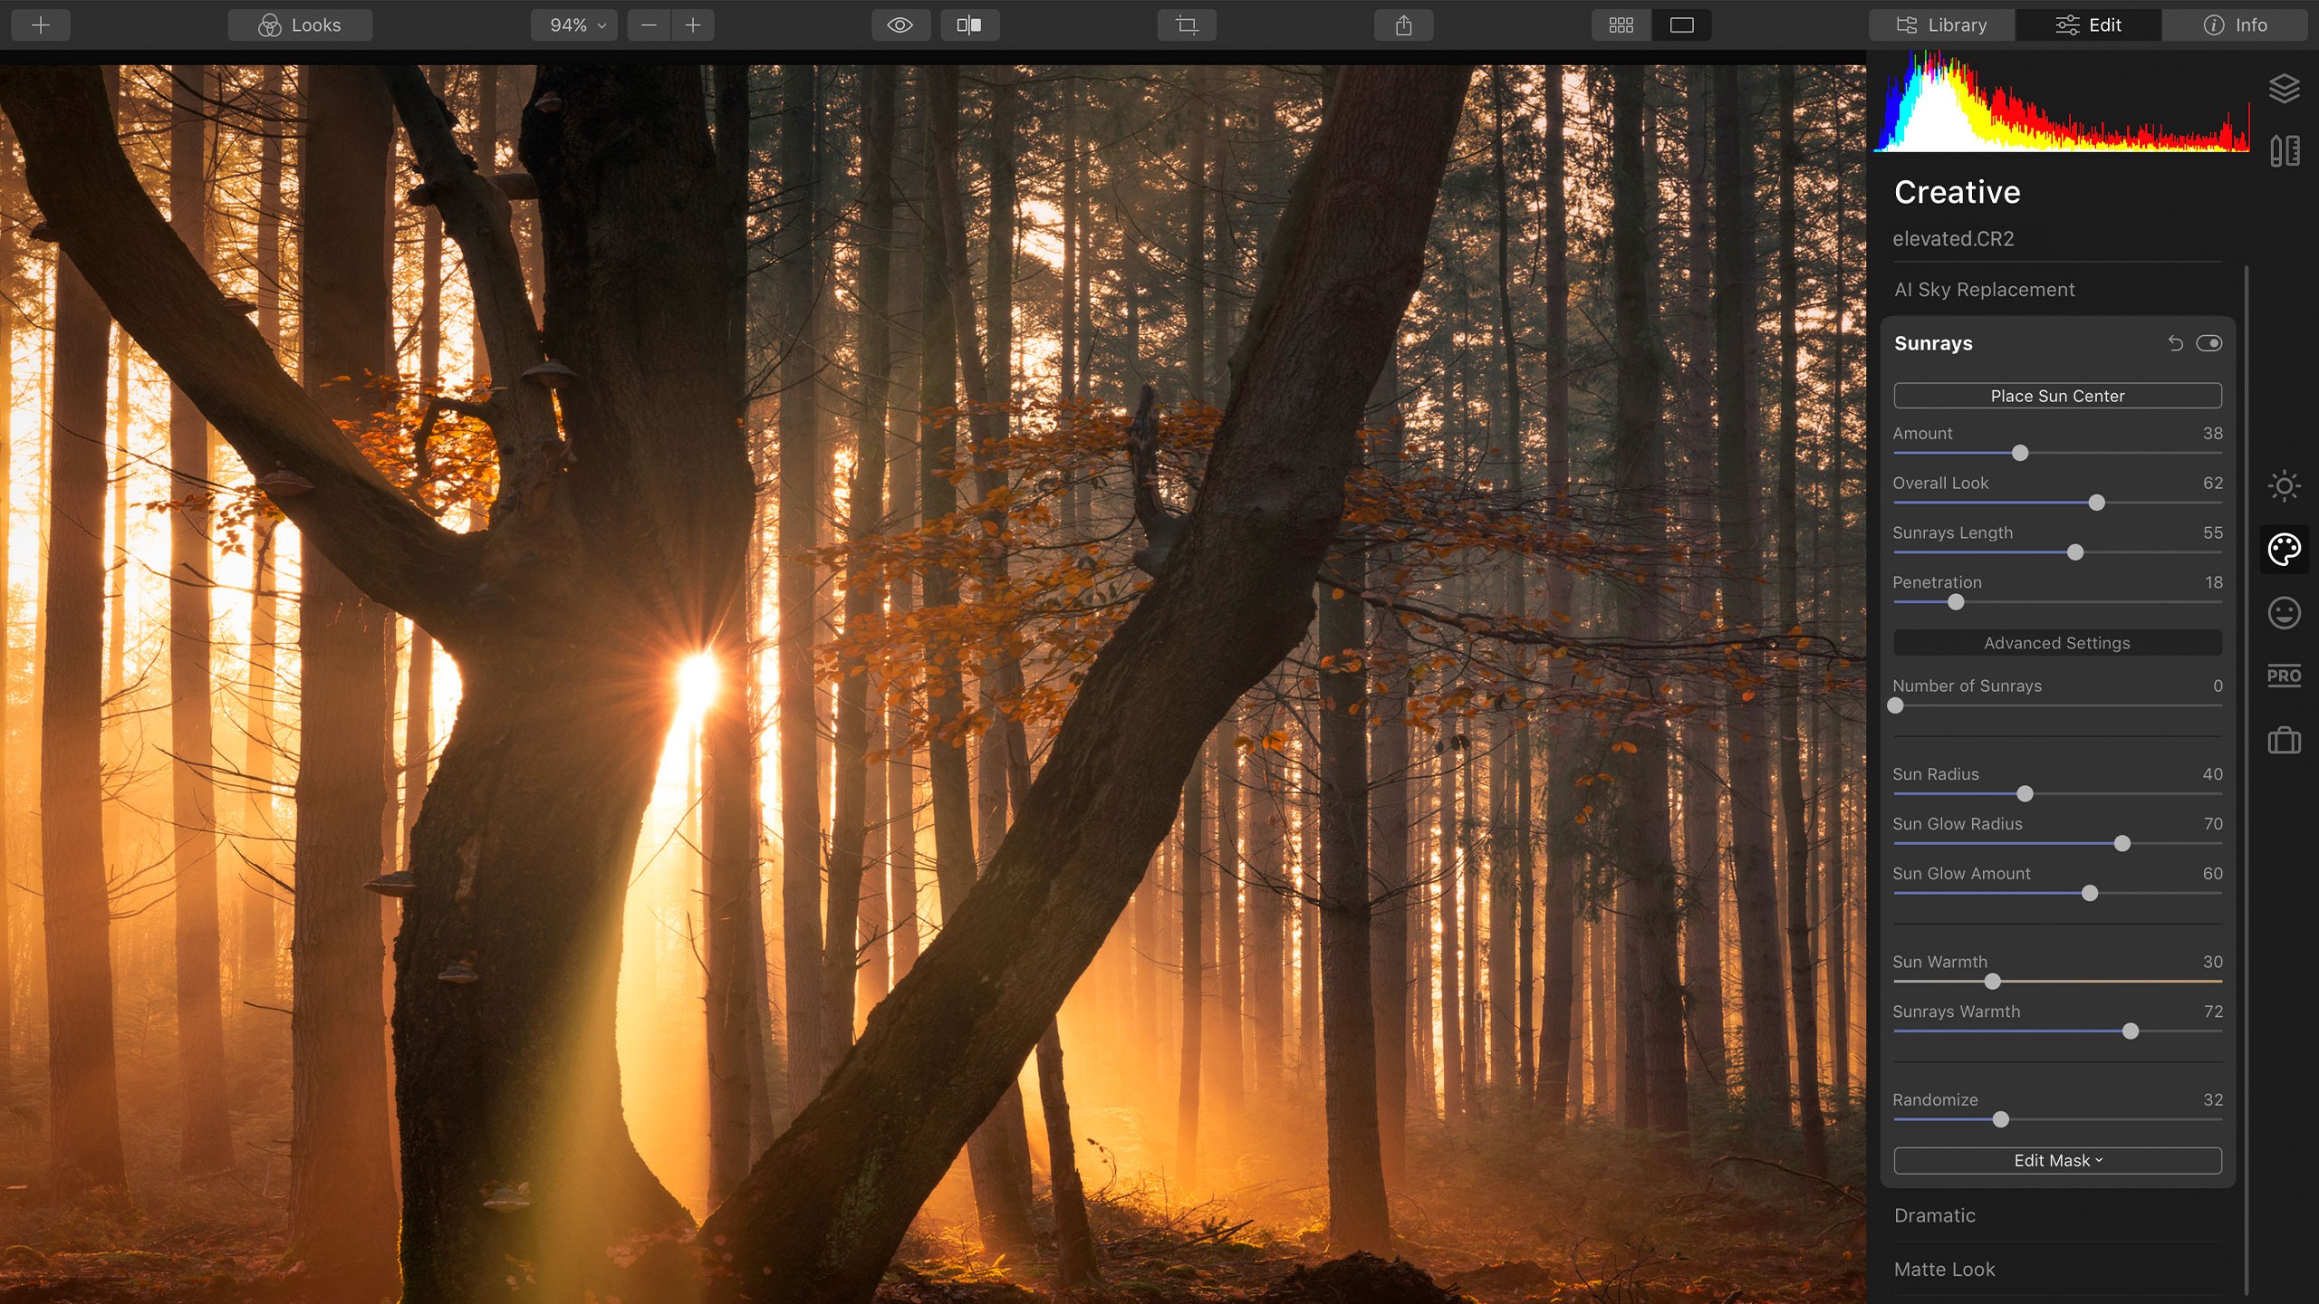The height and width of the screenshot is (1304, 2319).
Task: Expand the Edit Mask dropdown
Action: pos(2057,1160)
